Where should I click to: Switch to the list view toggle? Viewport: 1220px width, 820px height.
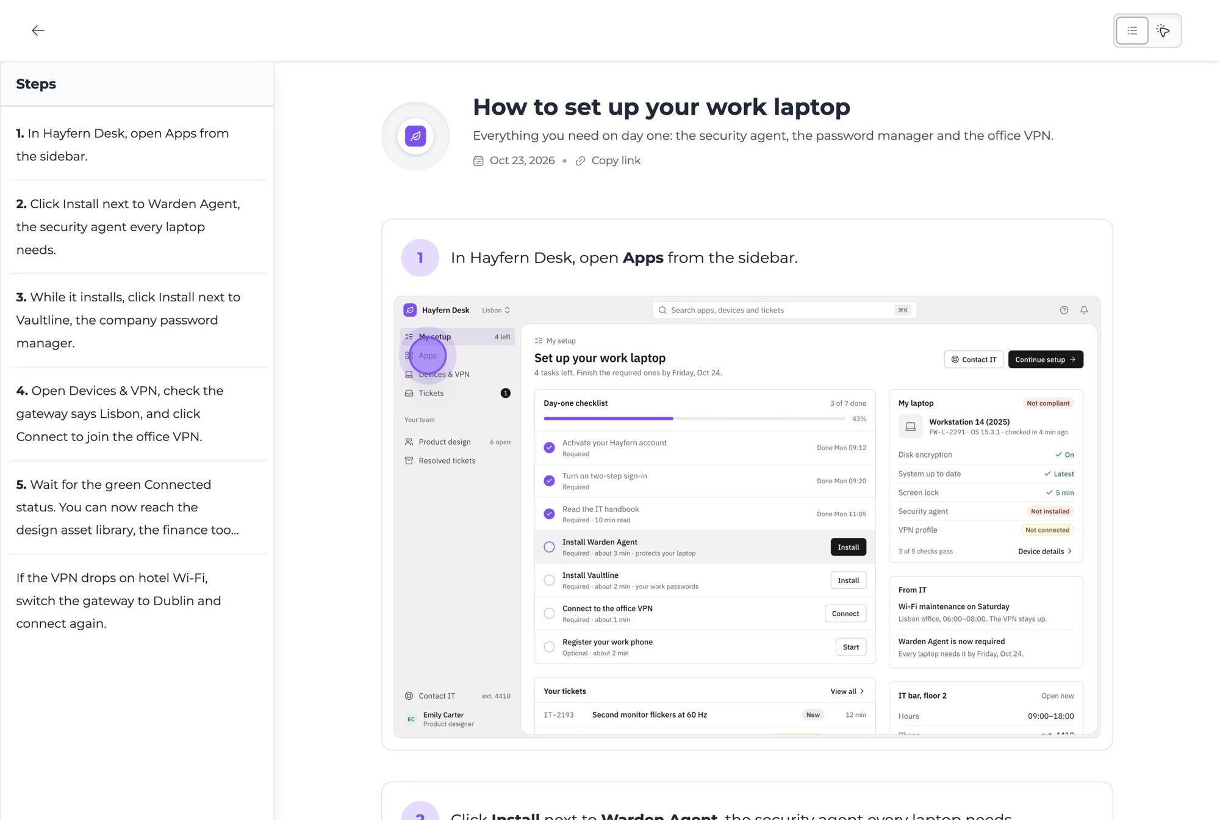coord(1132,31)
